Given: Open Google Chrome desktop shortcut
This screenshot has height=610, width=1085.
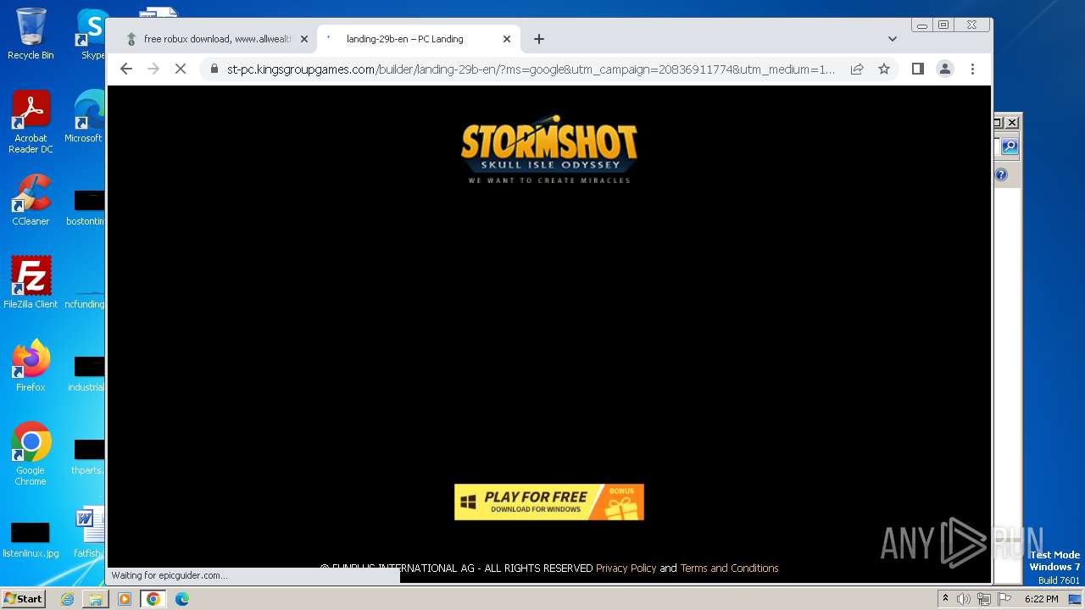Looking at the screenshot, I should [x=31, y=454].
